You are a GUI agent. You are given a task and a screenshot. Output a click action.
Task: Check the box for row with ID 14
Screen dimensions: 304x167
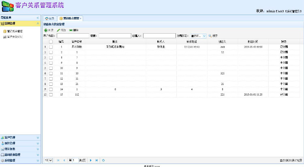click(51, 89)
